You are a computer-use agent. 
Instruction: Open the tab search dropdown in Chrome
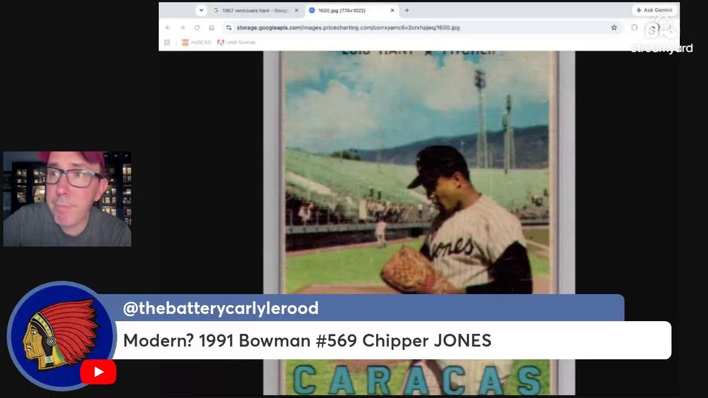pyautogui.click(x=201, y=10)
